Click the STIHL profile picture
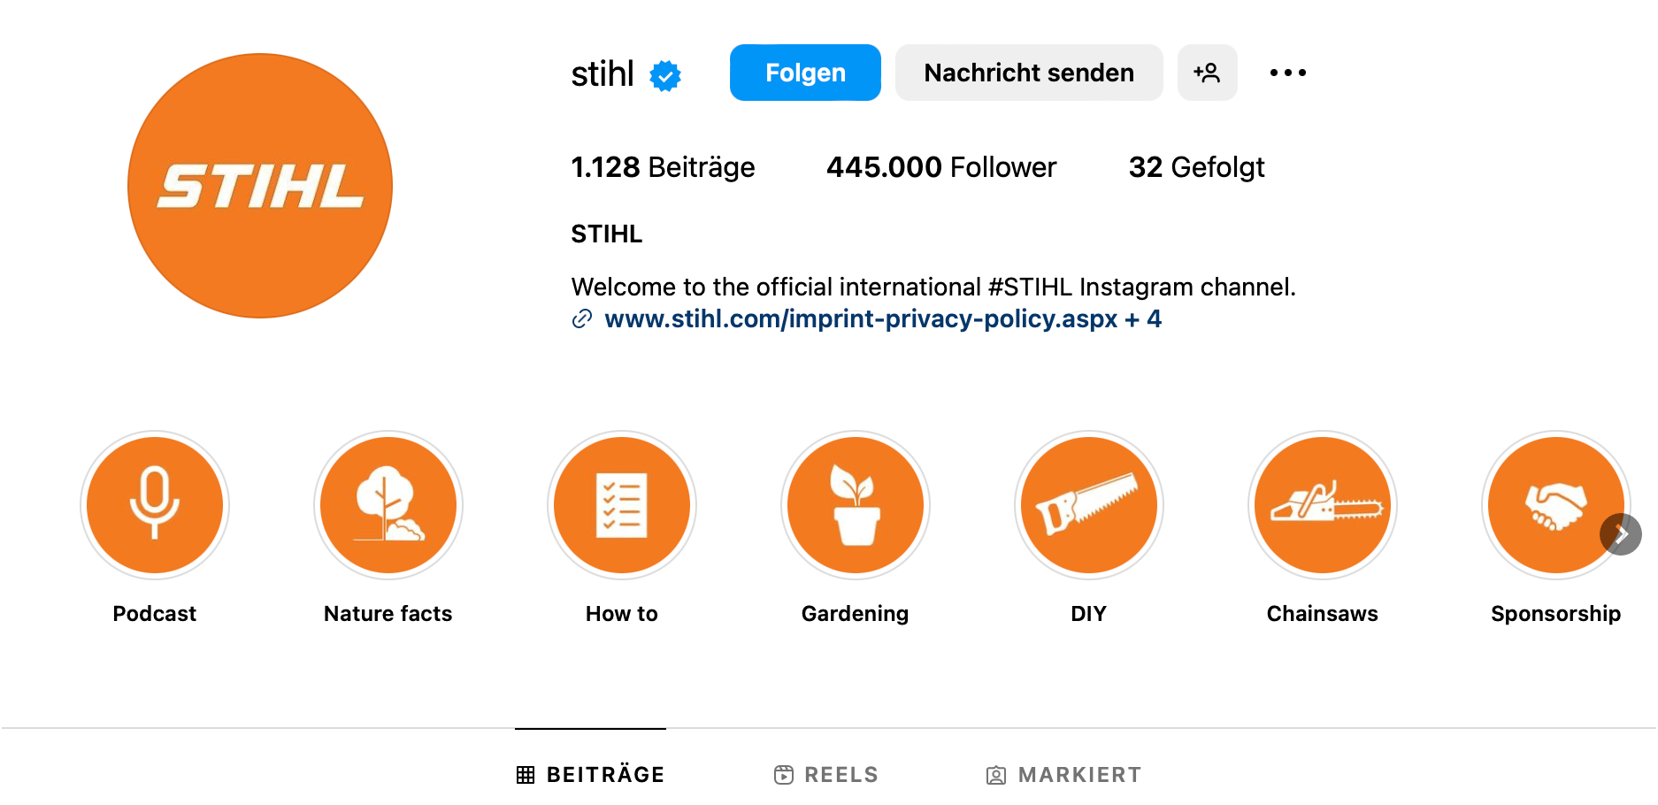This screenshot has height=805, width=1658. (x=260, y=186)
